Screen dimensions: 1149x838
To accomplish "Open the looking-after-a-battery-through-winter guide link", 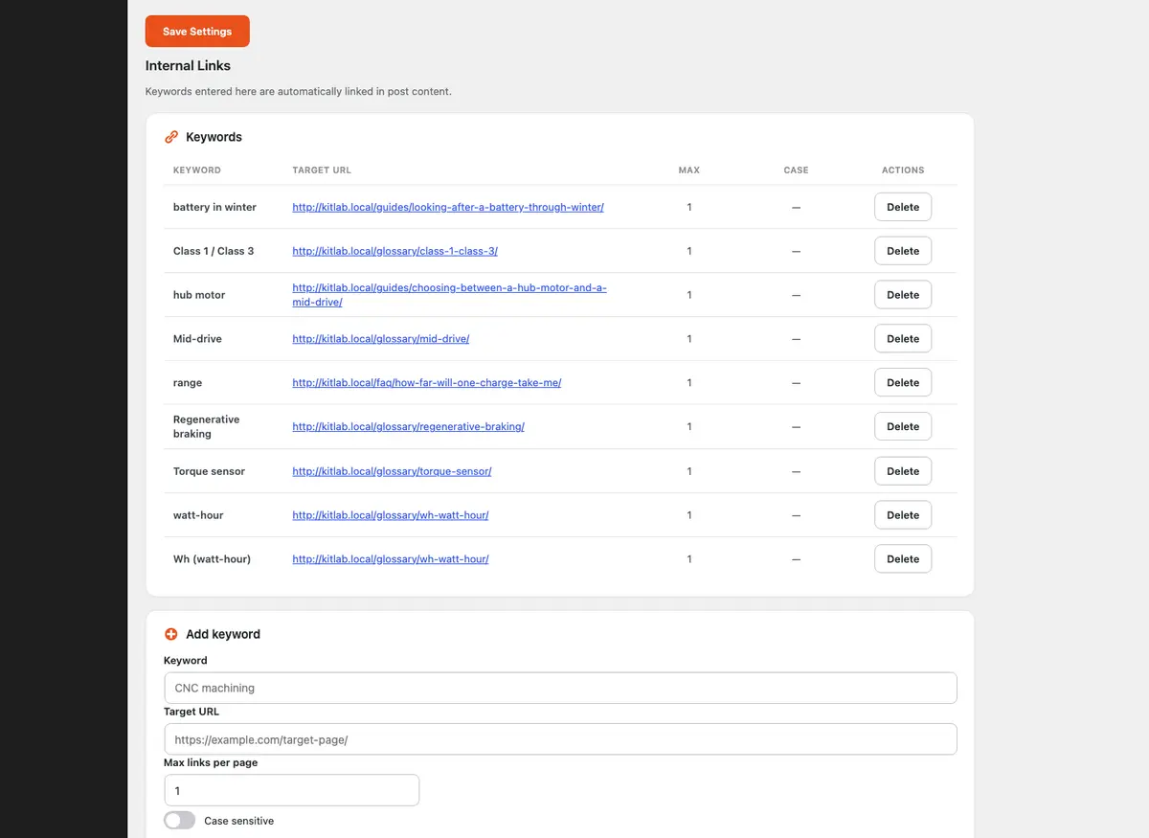I will click(448, 207).
